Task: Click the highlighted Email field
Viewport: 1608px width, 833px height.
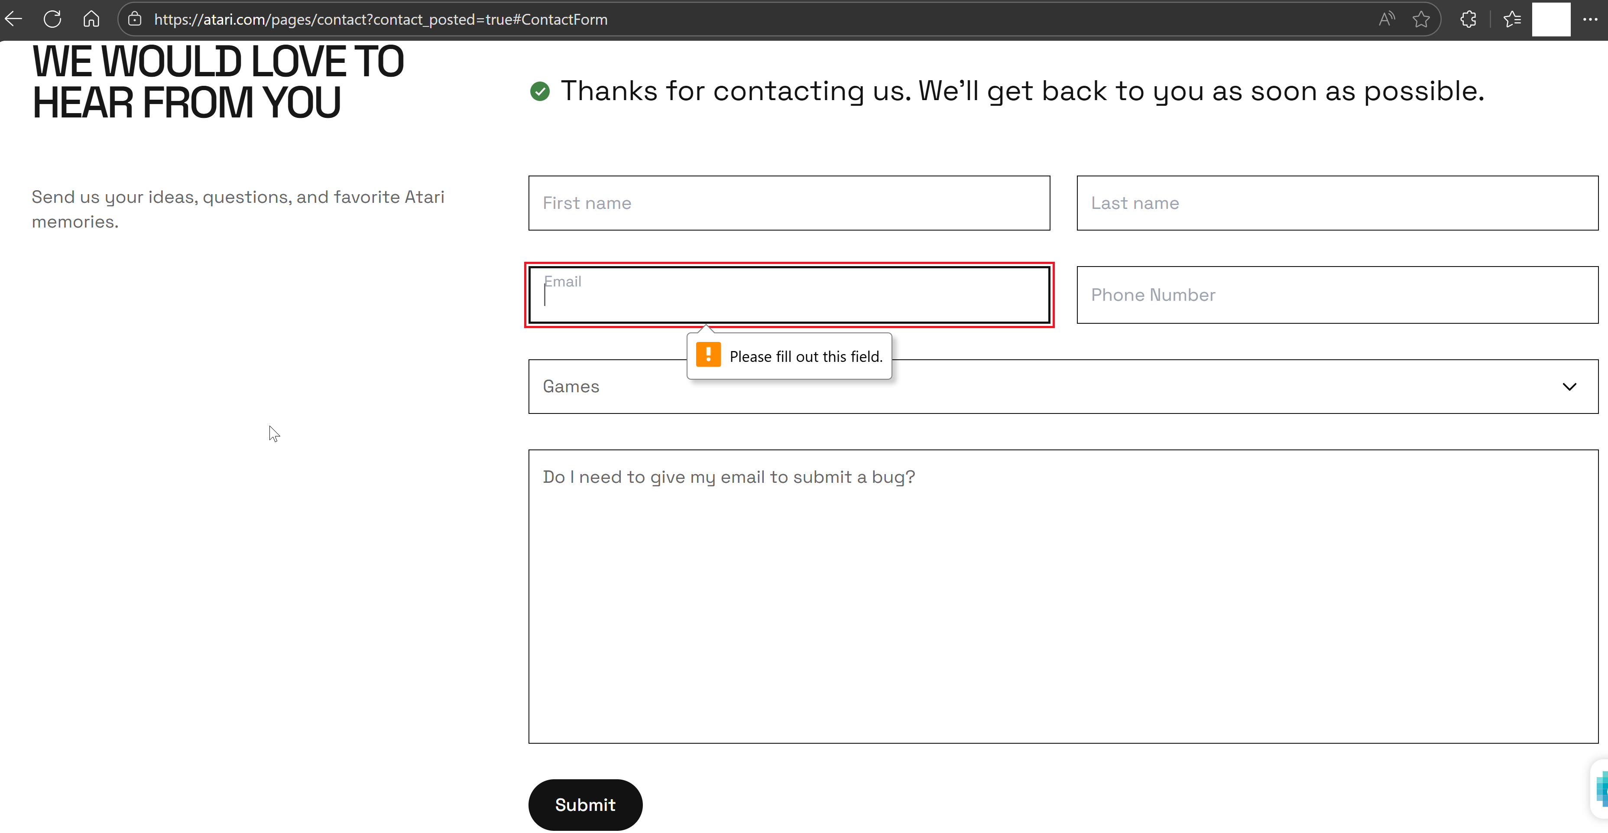Action: [x=789, y=295]
